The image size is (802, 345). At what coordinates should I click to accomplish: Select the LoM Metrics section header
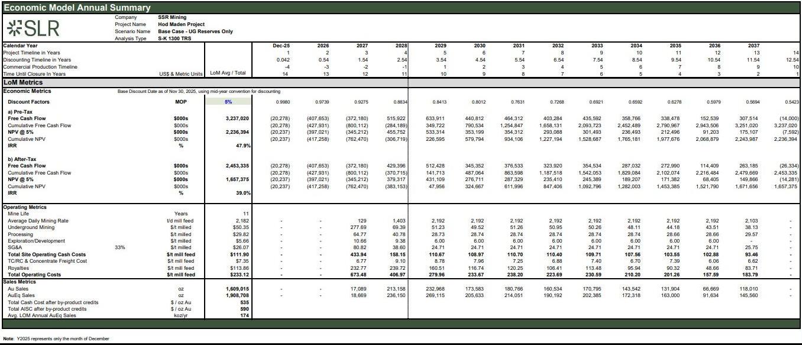[23, 83]
